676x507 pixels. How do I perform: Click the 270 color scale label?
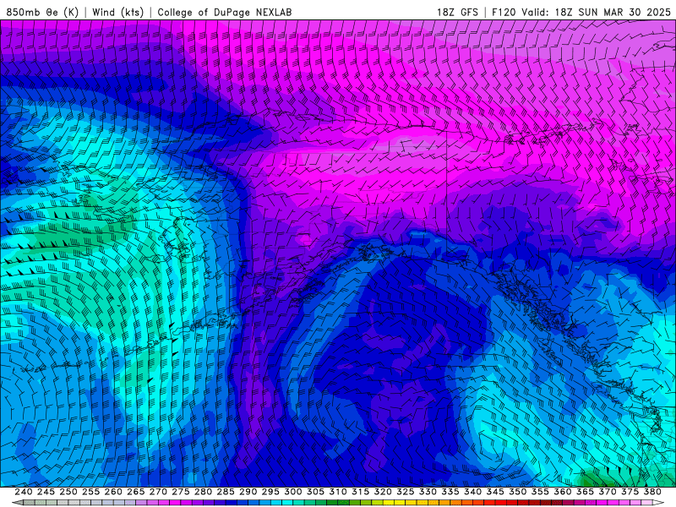[158, 492]
